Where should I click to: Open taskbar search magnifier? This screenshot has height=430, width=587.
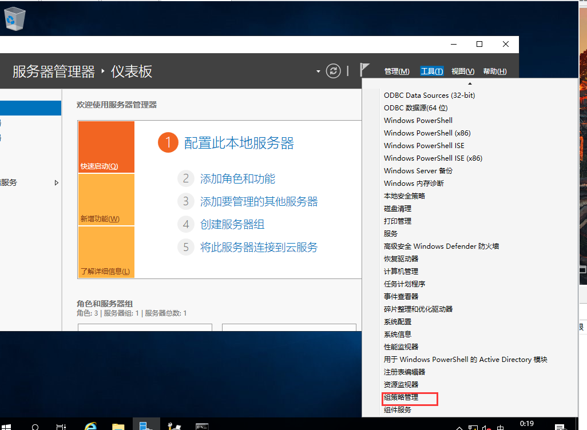tap(35, 427)
